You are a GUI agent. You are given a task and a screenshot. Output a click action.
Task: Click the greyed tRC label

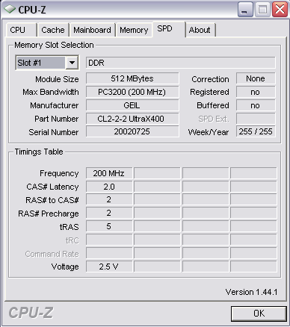click(x=72, y=240)
